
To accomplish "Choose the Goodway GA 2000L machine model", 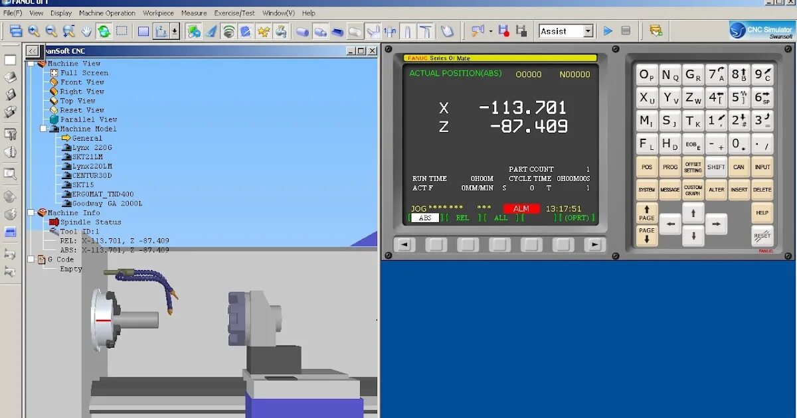I will 107,204.
